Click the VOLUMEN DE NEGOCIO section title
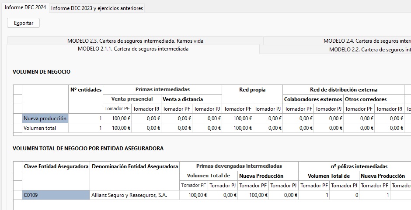Viewport: 411px width, 210px height. pyautogui.click(x=42, y=72)
